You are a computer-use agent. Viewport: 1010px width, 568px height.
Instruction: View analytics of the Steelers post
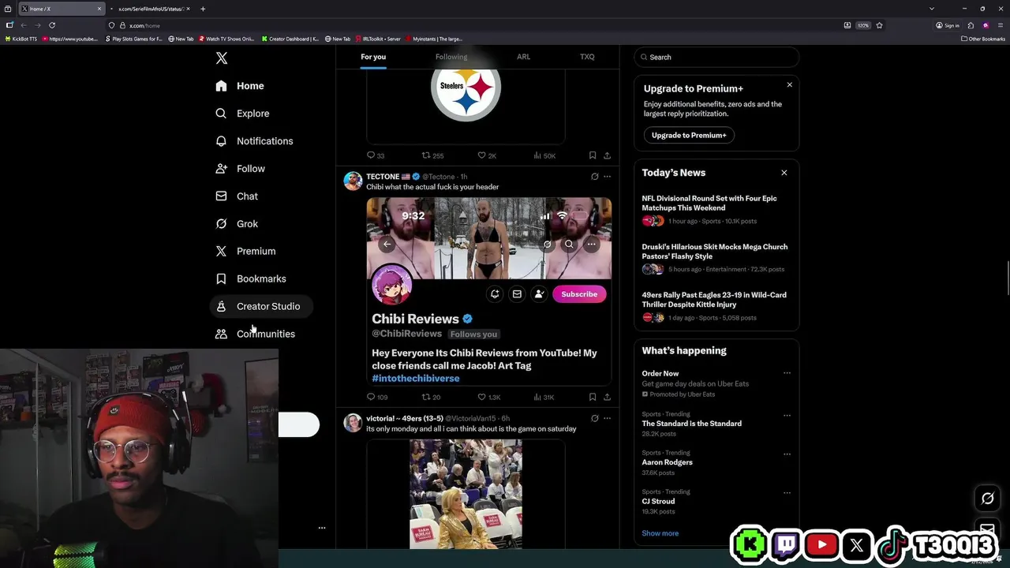pyautogui.click(x=544, y=155)
